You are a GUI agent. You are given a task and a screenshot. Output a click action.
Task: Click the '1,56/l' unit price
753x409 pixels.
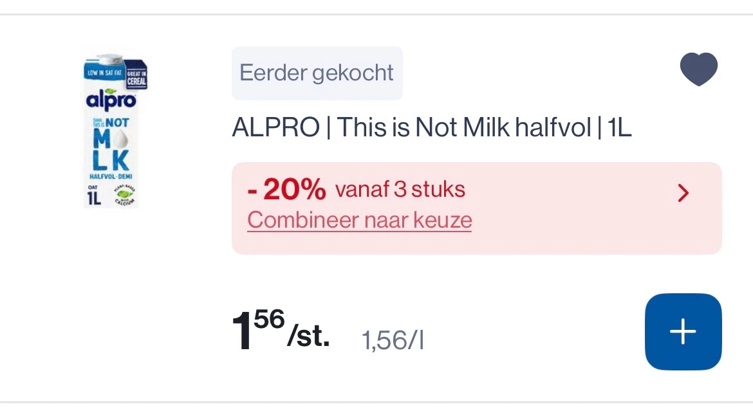coord(393,341)
